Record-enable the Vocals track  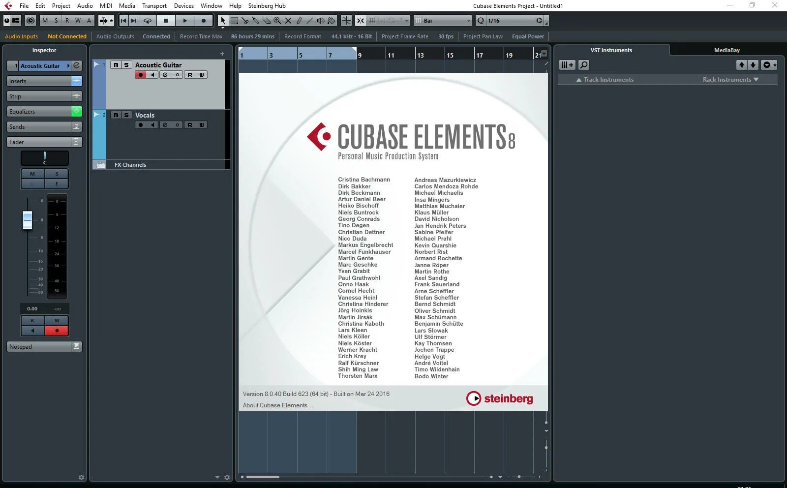[x=141, y=125]
